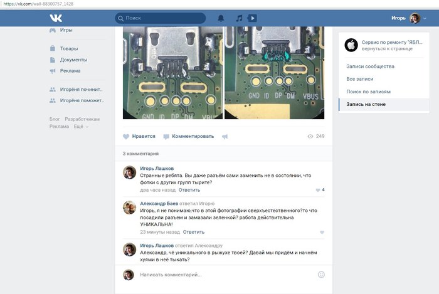Click Комментировать under the post
The image size is (439, 294).
pyautogui.click(x=188, y=136)
